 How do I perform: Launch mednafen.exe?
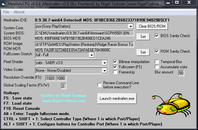(117, 98)
